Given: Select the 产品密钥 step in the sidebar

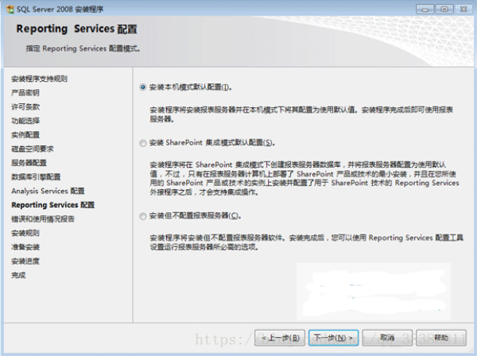Looking at the screenshot, I should (25, 93).
